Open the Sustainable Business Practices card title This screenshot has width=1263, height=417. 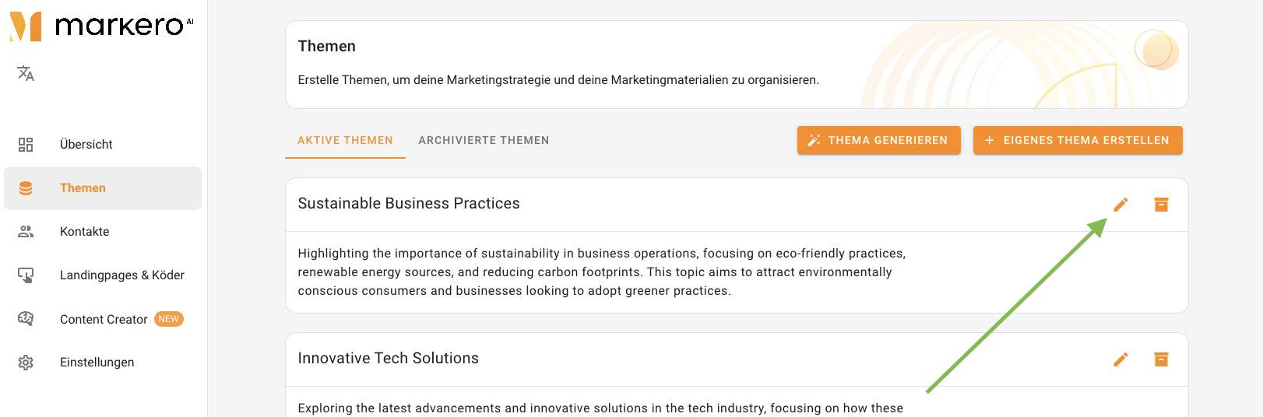[x=409, y=204]
